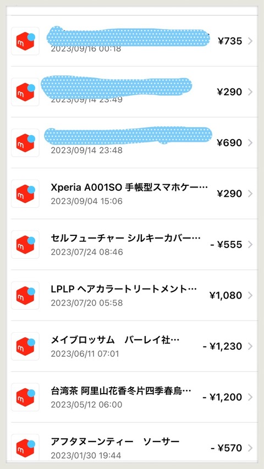Click the Mercari icon next to メイブロッサム
264x469 pixels.
25,346
